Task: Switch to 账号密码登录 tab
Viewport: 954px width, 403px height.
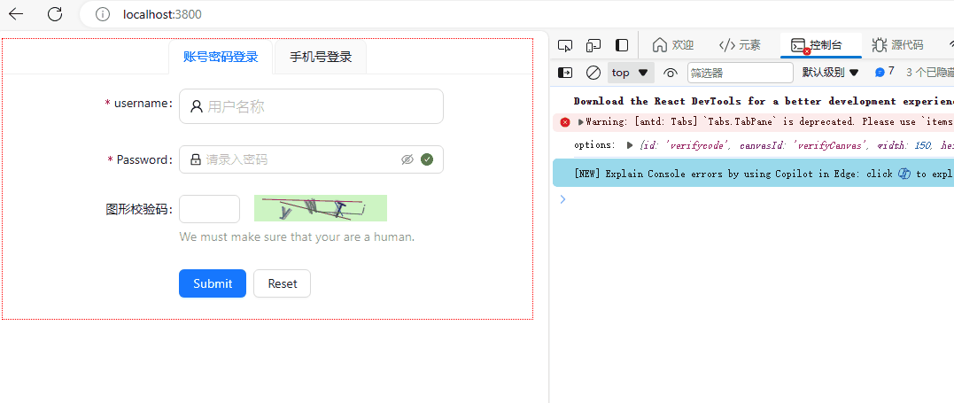Action: point(221,58)
